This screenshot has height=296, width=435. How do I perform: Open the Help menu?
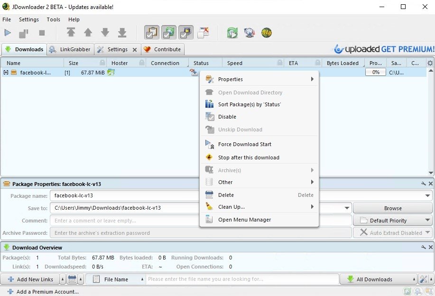pyautogui.click(x=74, y=19)
